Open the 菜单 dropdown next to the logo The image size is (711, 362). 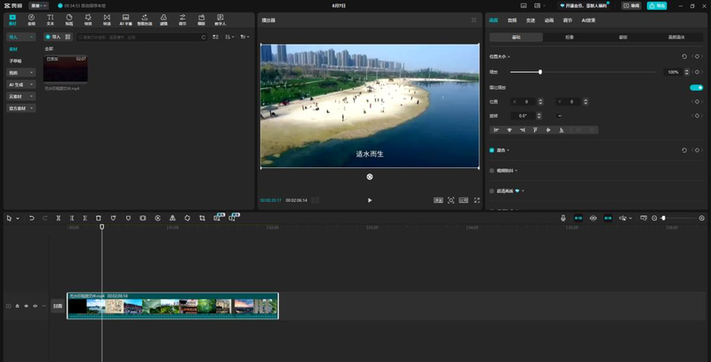click(37, 4)
